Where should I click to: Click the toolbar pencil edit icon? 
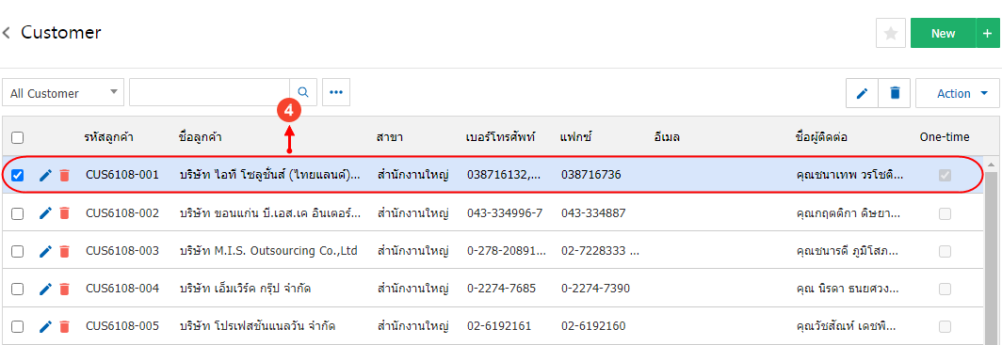pos(862,93)
